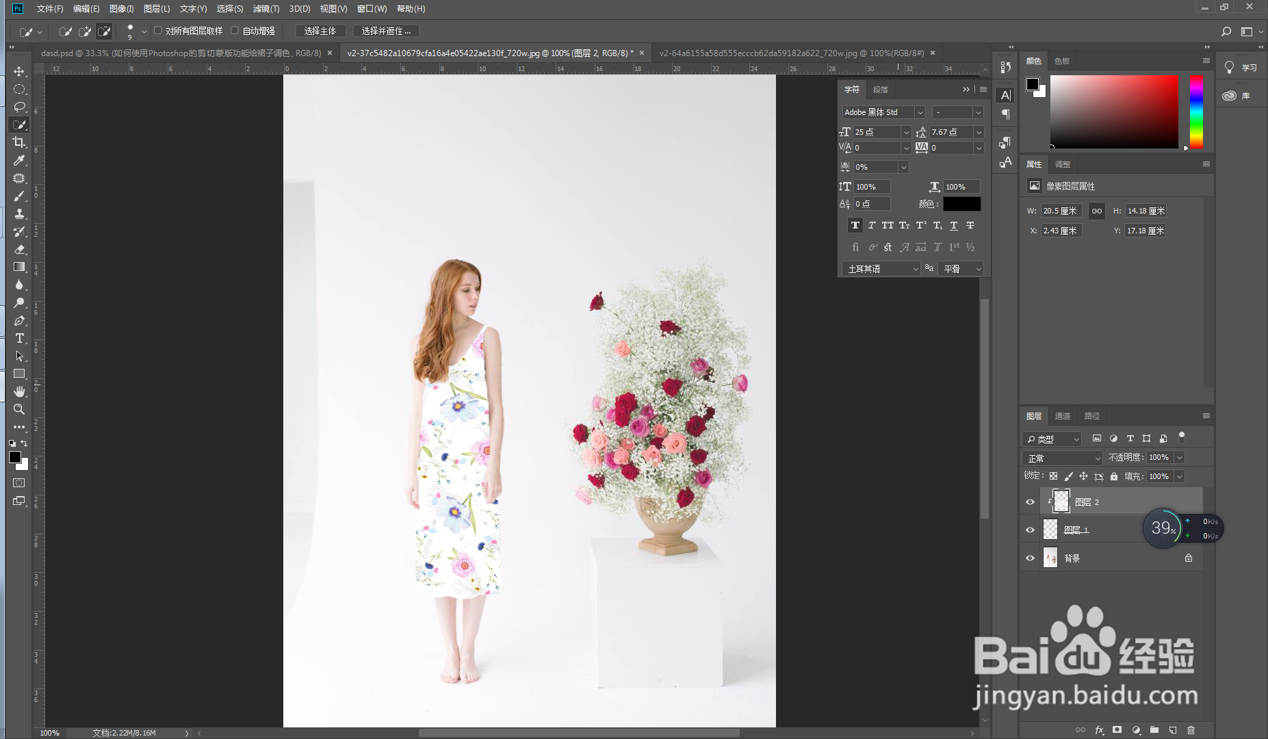Enable 自动增强 checkbox
The image size is (1268, 739).
[x=235, y=31]
